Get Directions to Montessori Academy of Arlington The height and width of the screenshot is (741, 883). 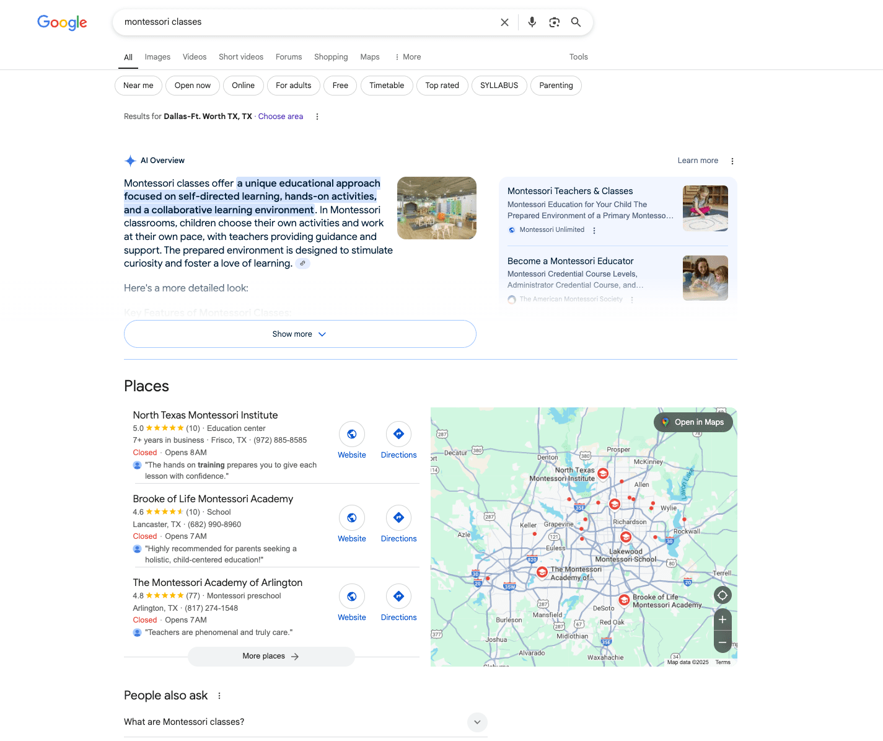[x=399, y=603]
